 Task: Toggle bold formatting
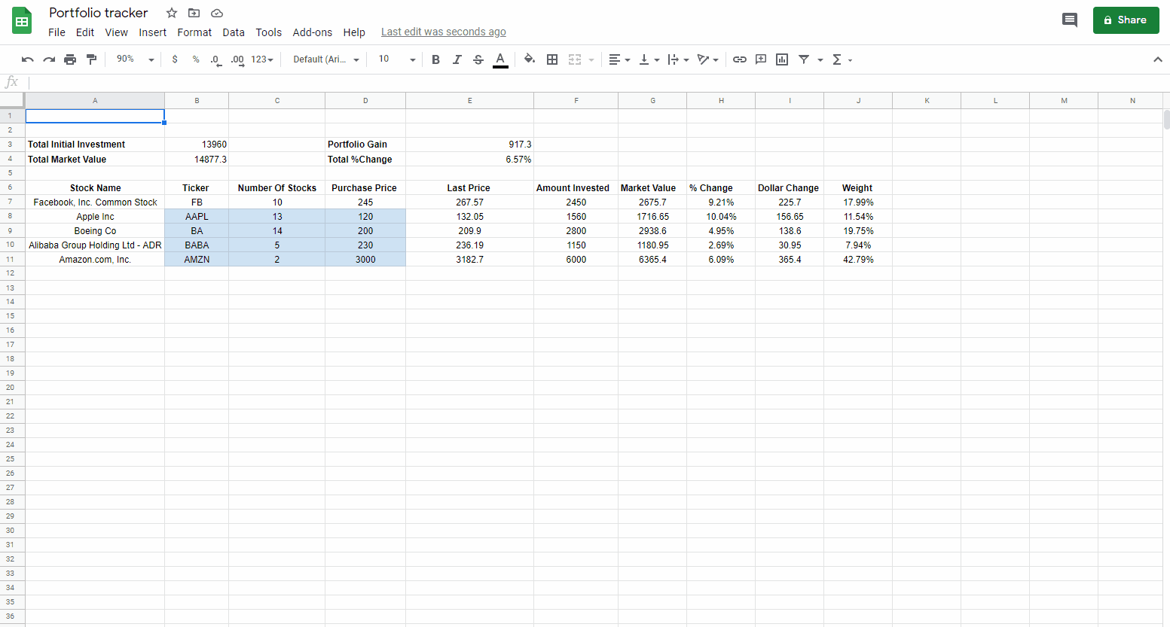tap(435, 59)
